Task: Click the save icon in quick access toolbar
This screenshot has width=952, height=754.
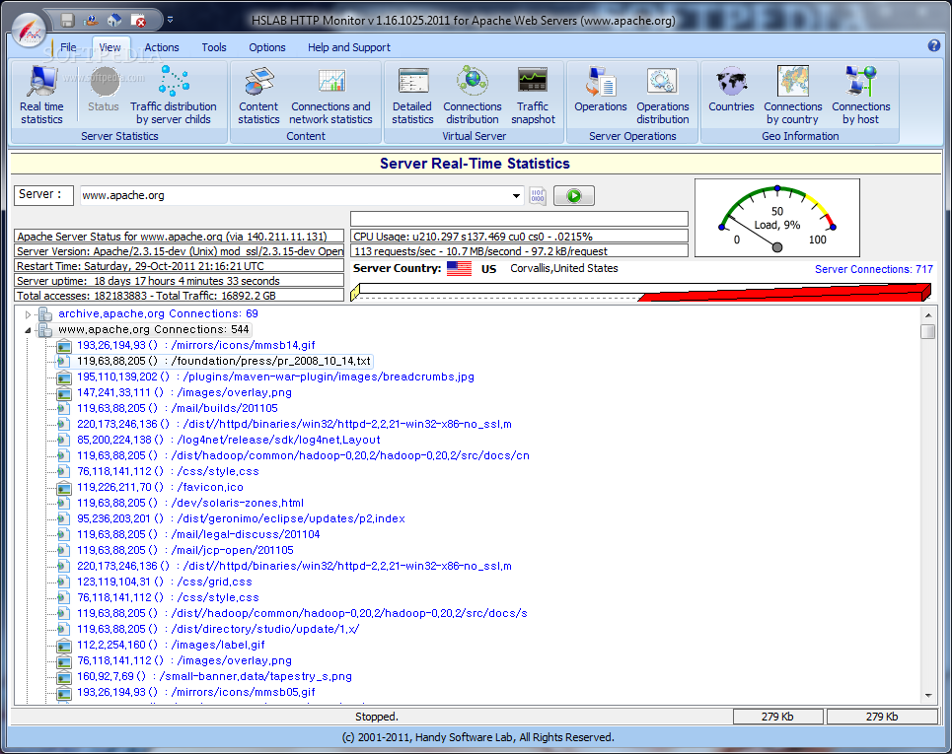Action: tap(67, 21)
